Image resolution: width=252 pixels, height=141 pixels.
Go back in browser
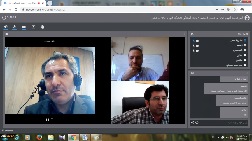click(x=4, y=9)
